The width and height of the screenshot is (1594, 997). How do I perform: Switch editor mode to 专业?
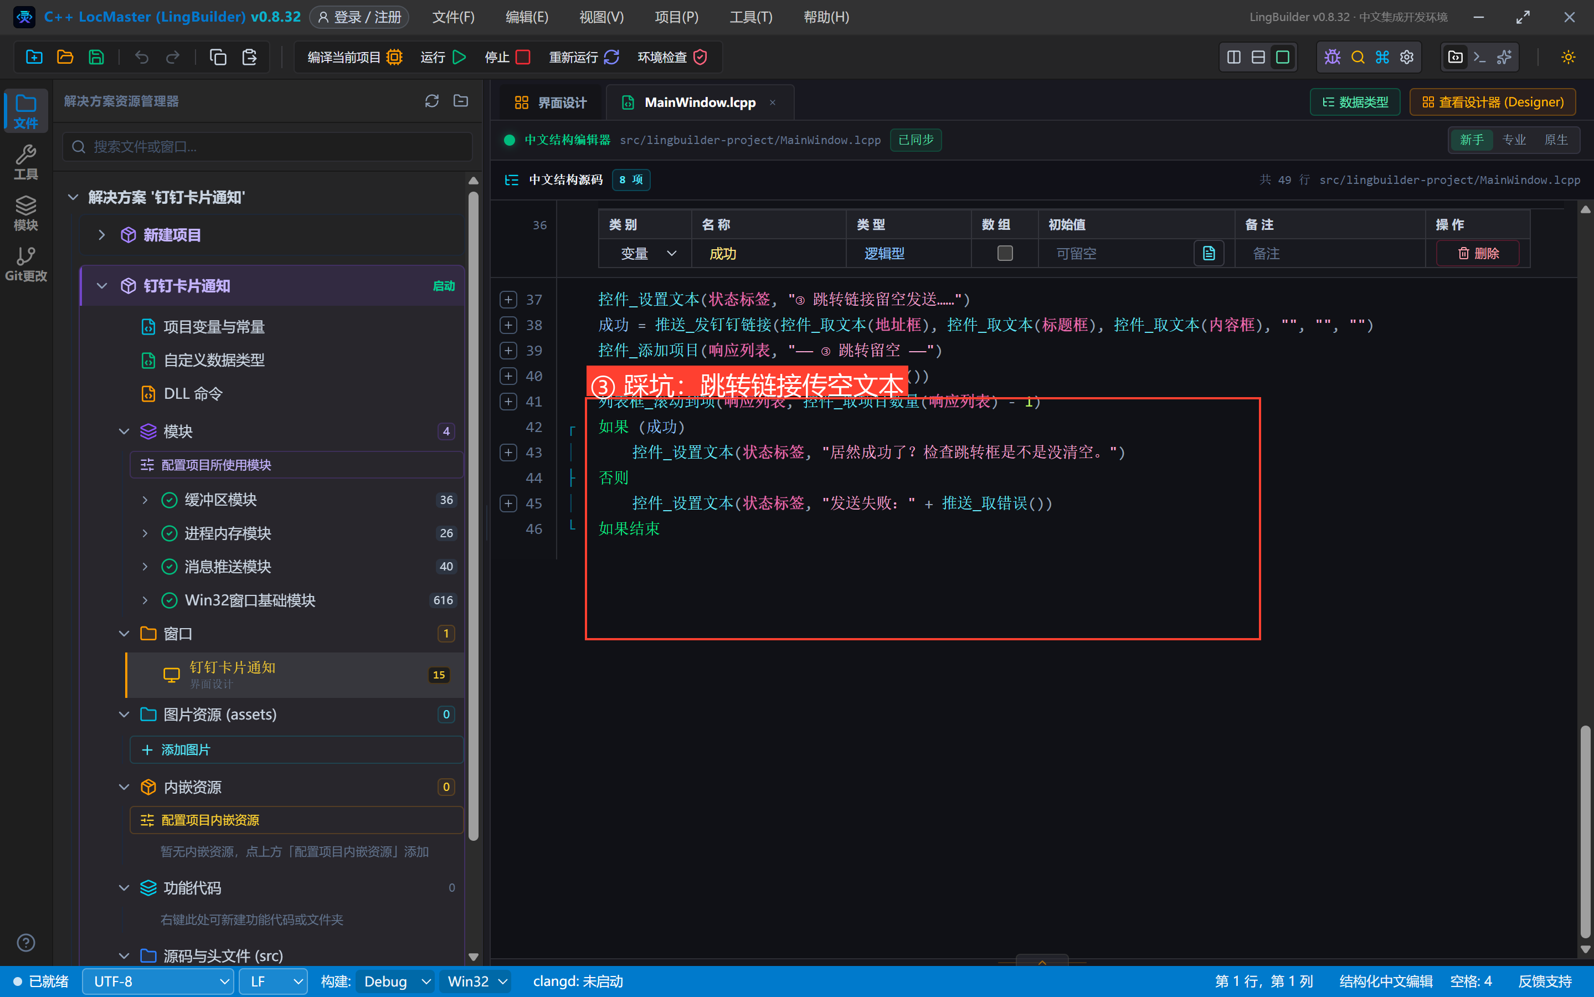(1514, 140)
